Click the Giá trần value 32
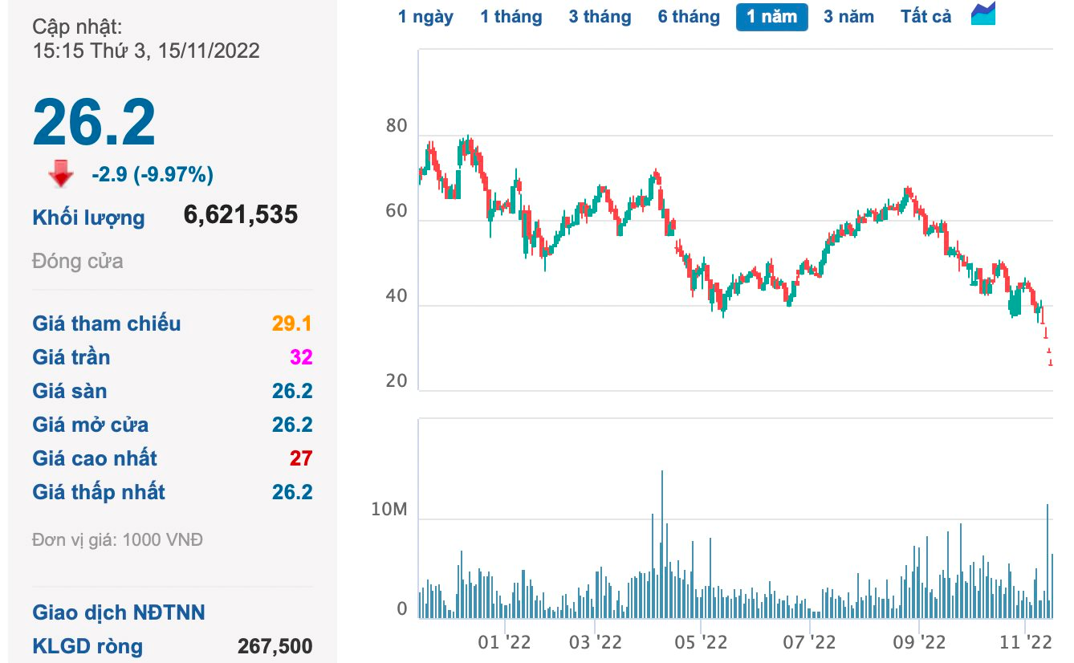1074x663 pixels. 301,357
